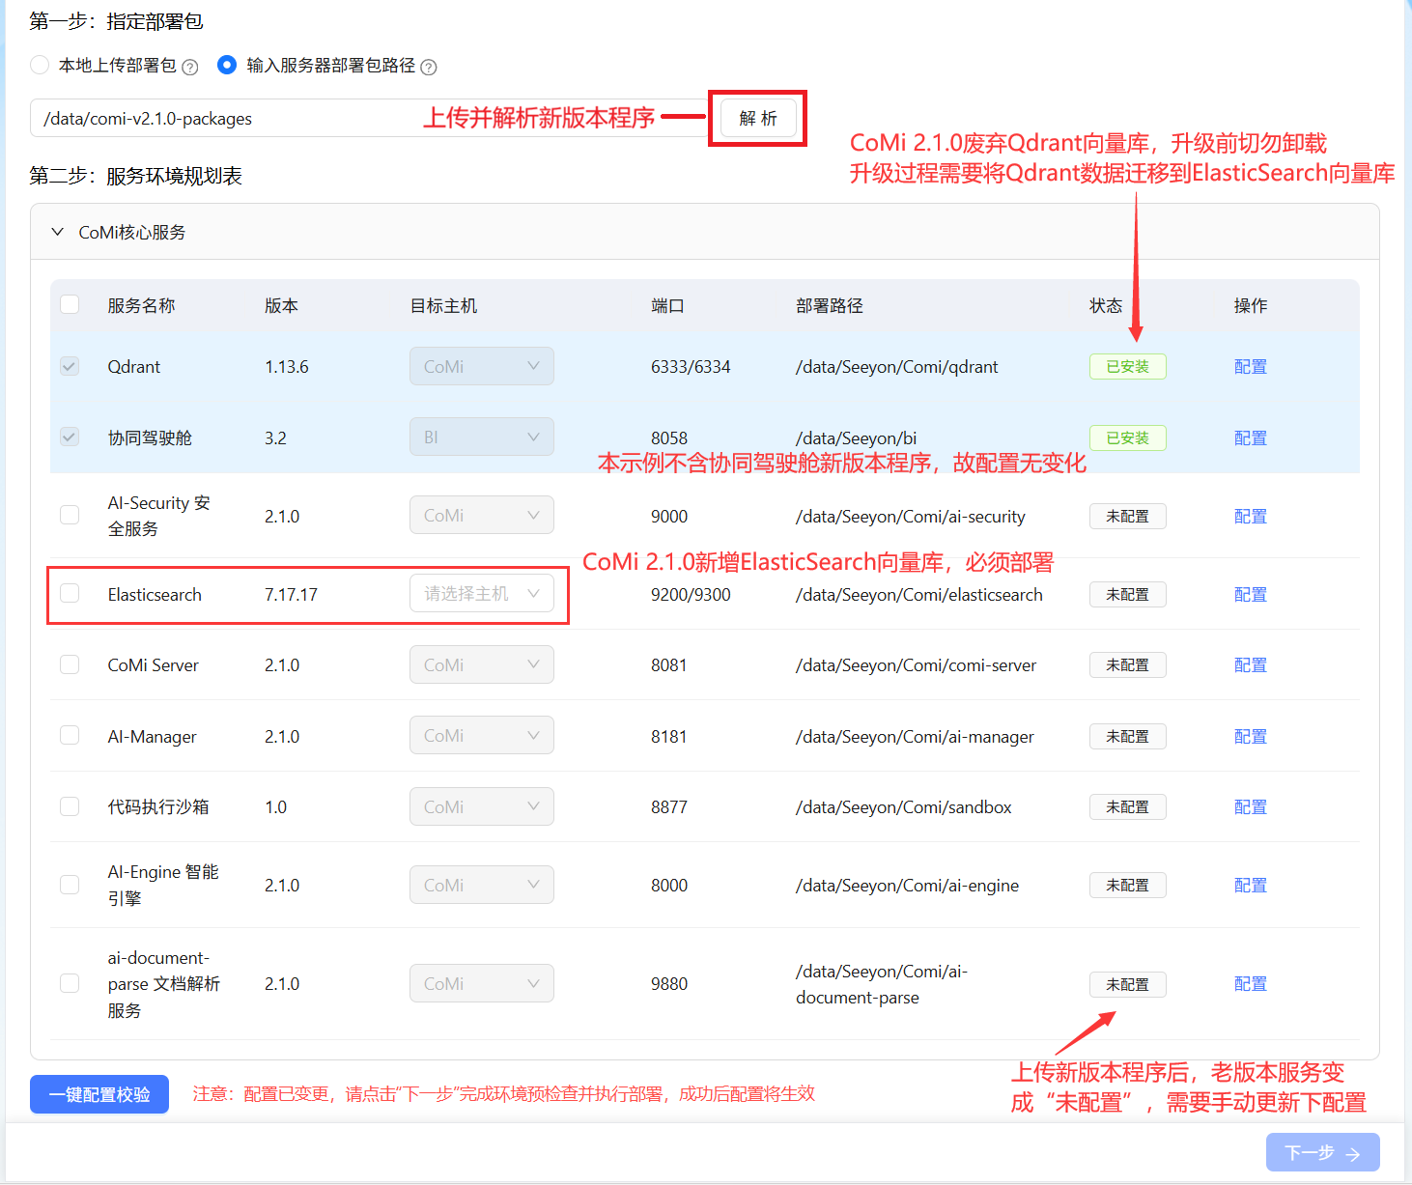This screenshot has width=1412, height=1185.
Task: Open target host dropdown for ai-document-parse
Action: pyautogui.click(x=482, y=983)
